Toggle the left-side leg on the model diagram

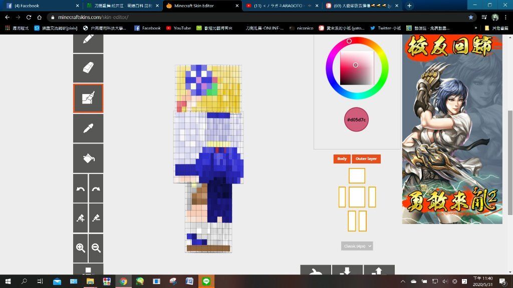click(352, 221)
